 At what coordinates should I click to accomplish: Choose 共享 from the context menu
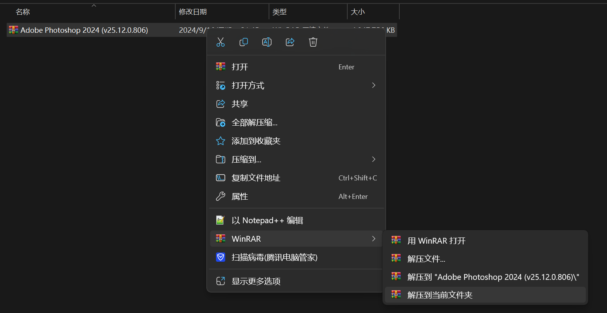click(240, 104)
